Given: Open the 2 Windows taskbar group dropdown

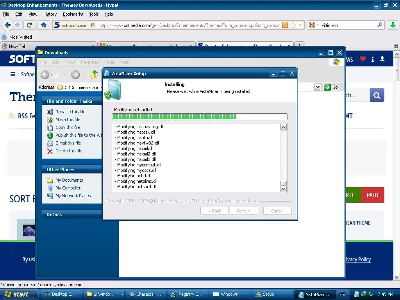Looking at the screenshot, I should (122, 294).
